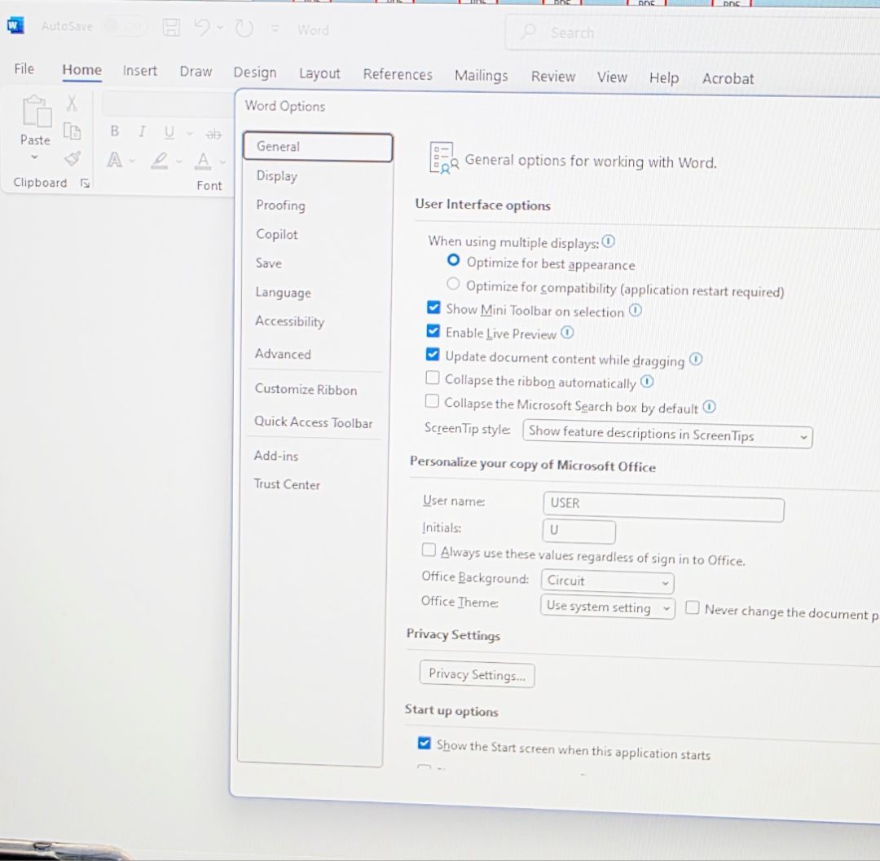The height and width of the screenshot is (861, 880).
Task: Click the Save icon in title bar
Action: tap(171, 27)
